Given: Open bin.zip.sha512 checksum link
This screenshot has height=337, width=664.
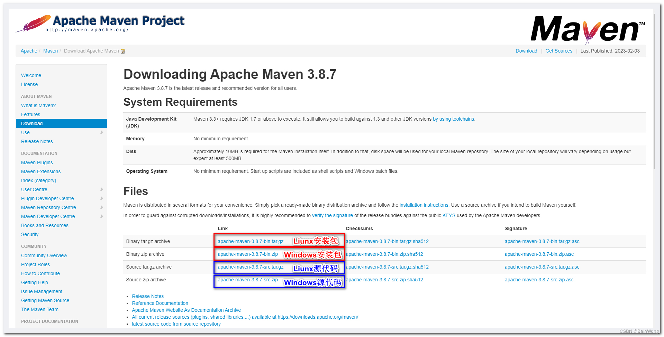Looking at the screenshot, I should tap(384, 254).
